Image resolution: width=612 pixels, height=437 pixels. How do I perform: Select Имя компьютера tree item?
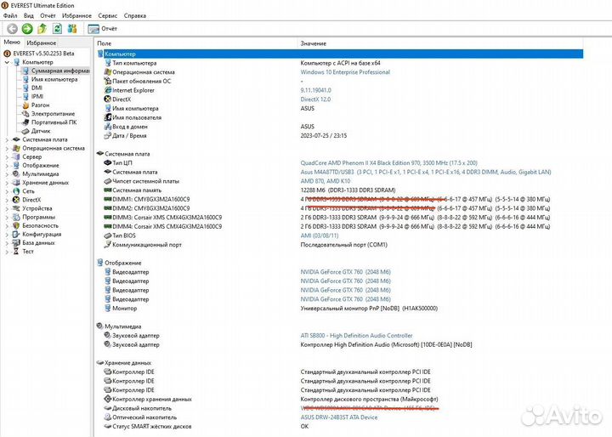54,79
